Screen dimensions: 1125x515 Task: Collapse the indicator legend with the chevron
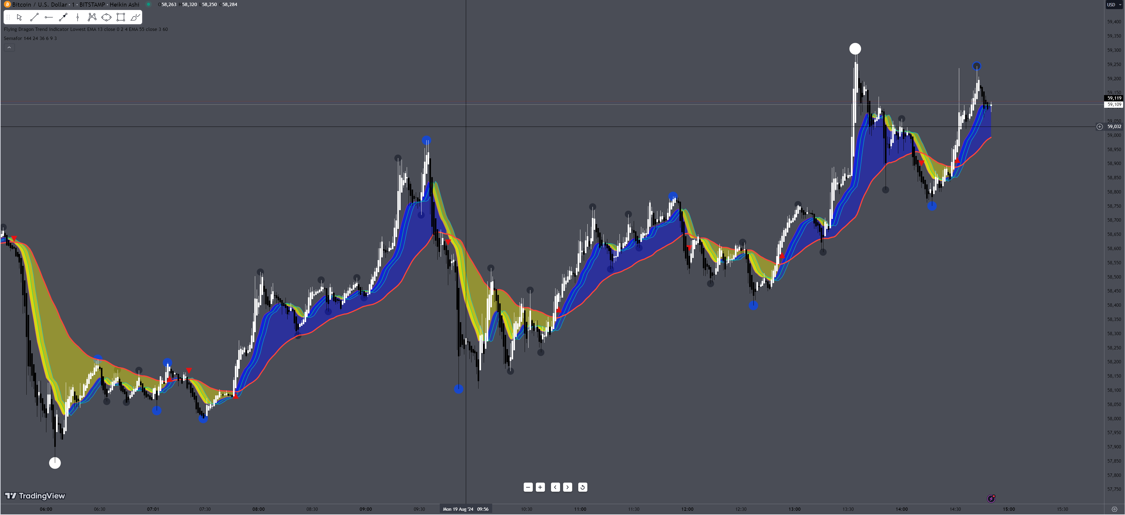pos(9,48)
